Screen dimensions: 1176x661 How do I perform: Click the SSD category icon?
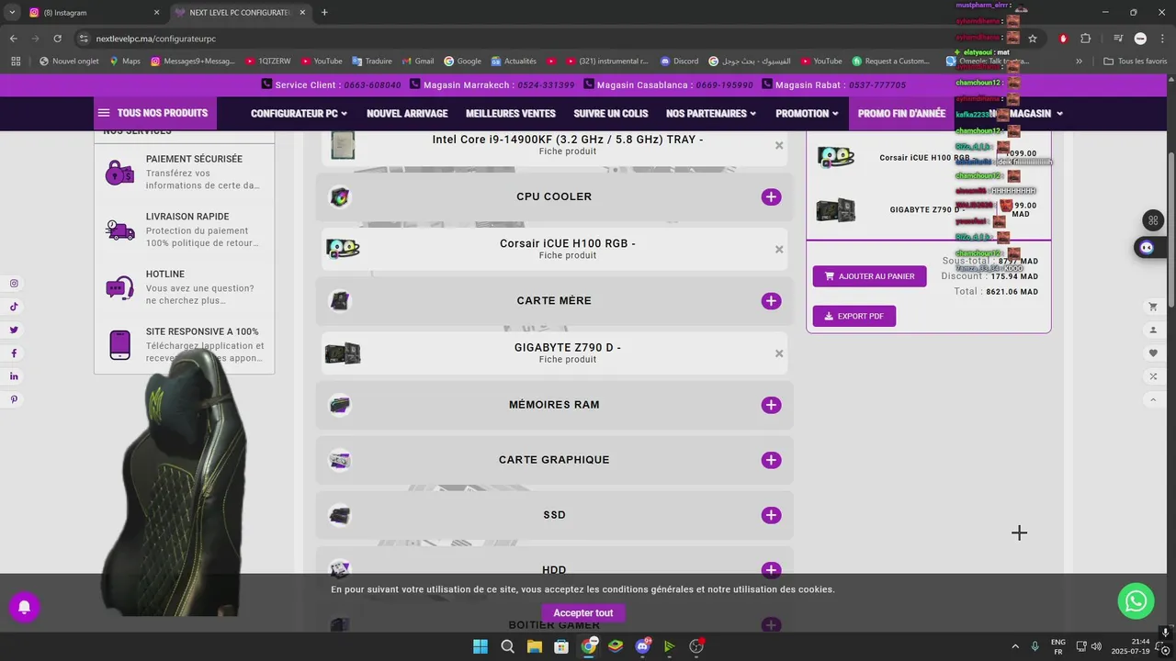pos(340,515)
